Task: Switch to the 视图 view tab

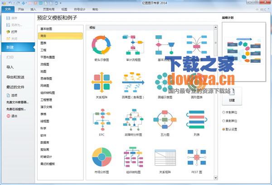Action: [64, 9]
